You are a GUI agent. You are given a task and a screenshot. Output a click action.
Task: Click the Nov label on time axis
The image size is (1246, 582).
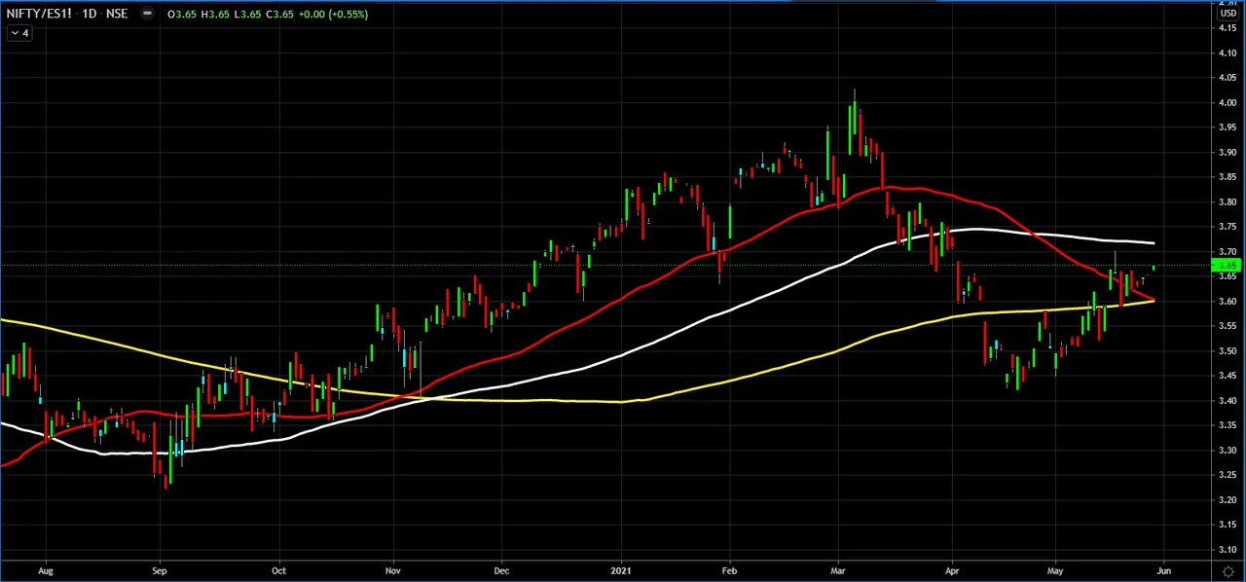click(x=393, y=571)
